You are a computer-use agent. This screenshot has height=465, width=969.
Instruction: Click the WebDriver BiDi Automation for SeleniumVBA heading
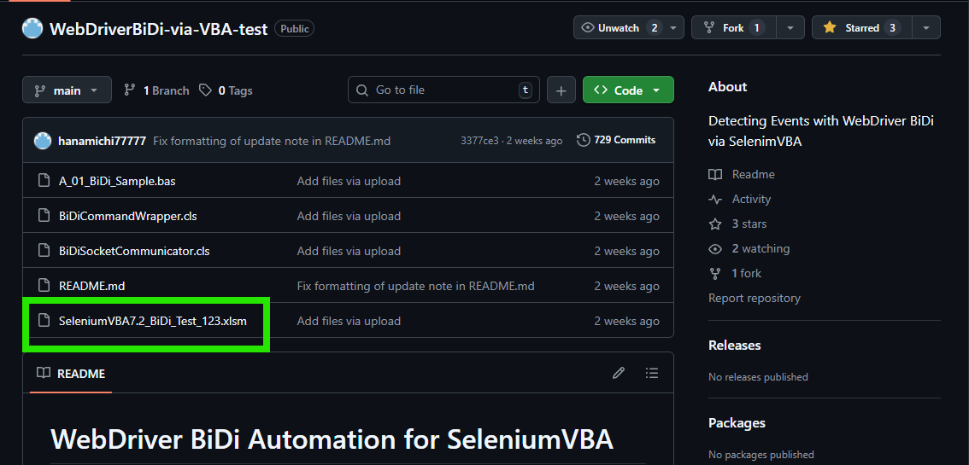pyautogui.click(x=332, y=439)
